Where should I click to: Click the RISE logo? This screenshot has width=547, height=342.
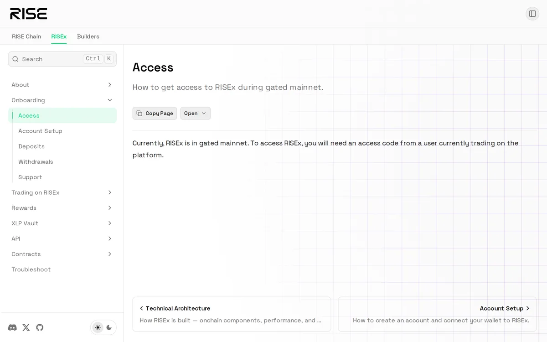point(29,14)
